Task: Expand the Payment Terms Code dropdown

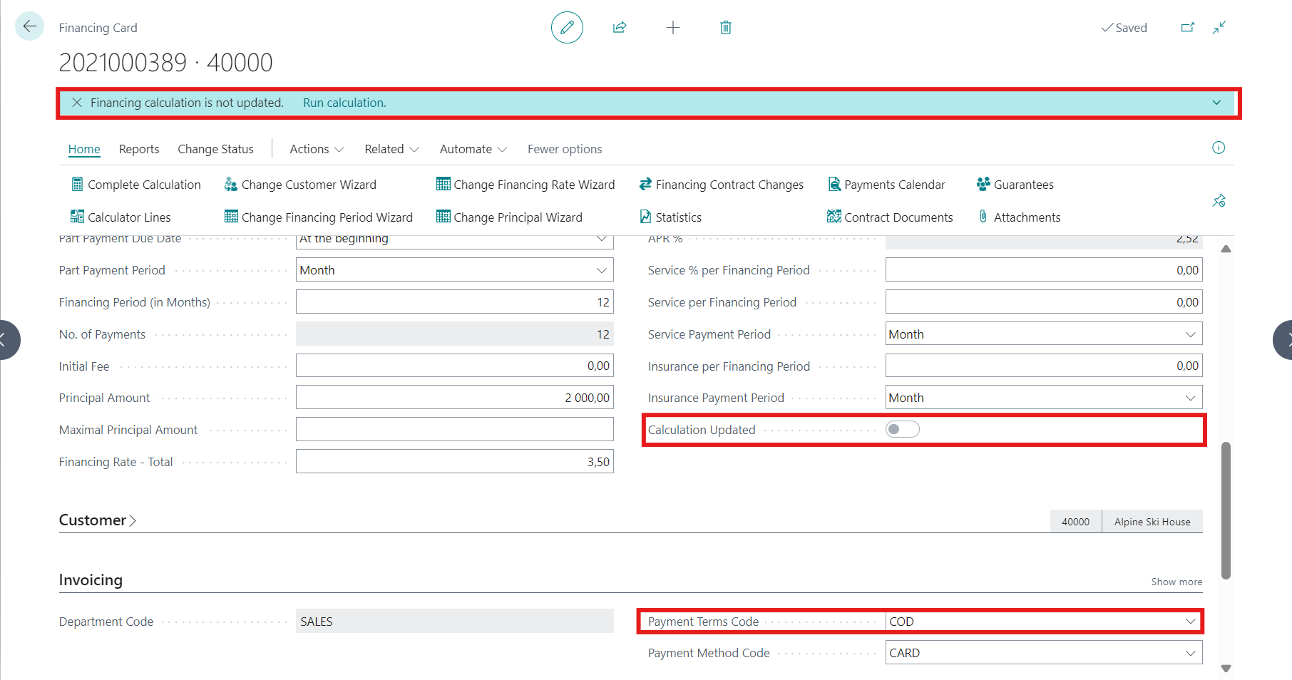Action: 1190,622
